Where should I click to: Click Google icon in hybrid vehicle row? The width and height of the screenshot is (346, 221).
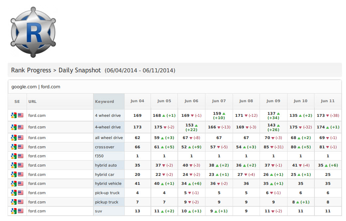point(14,183)
